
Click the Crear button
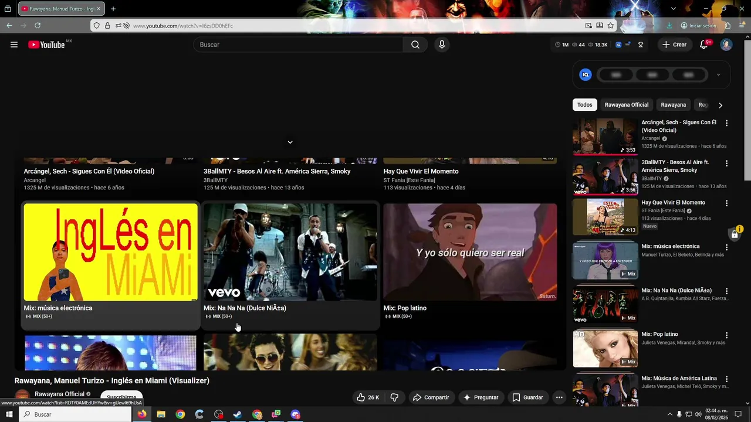(674, 45)
